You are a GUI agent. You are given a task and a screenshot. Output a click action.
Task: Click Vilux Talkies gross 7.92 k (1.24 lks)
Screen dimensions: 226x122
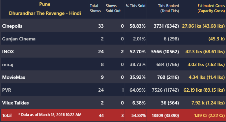click(x=208, y=103)
